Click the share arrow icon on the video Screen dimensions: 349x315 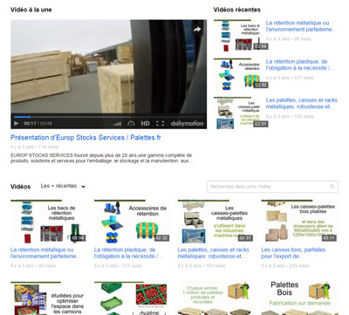[197, 30]
